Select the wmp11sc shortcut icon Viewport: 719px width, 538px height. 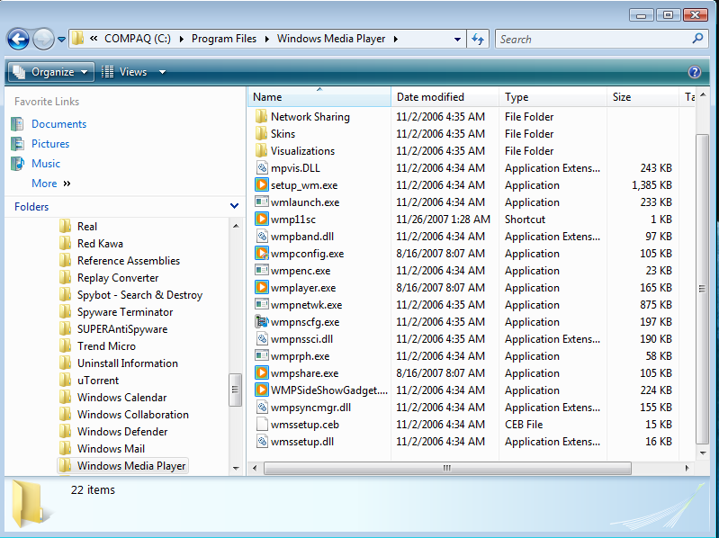[x=261, y=219]
